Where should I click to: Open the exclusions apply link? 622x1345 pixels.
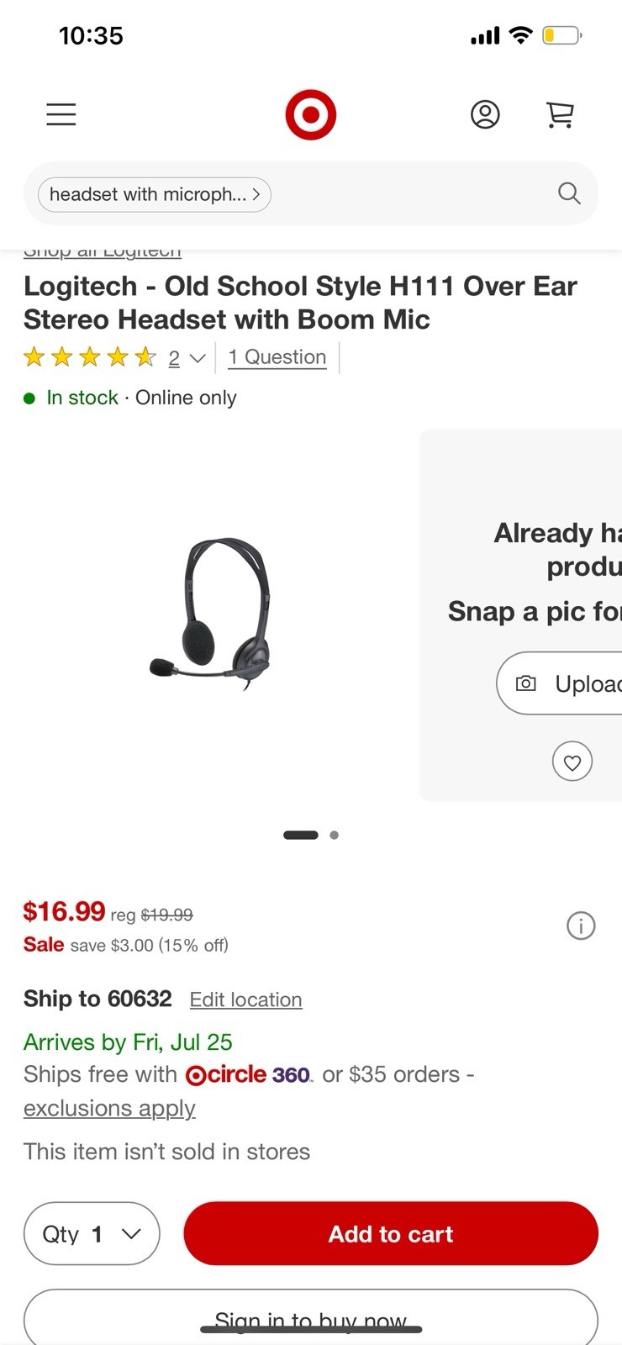click(x=109, y=1109)
